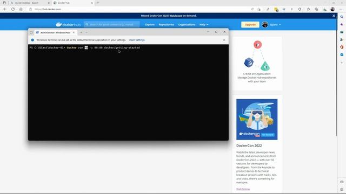346x194 pixels.
Task: Open Edge settings and more menu
Action: point(341,9)
